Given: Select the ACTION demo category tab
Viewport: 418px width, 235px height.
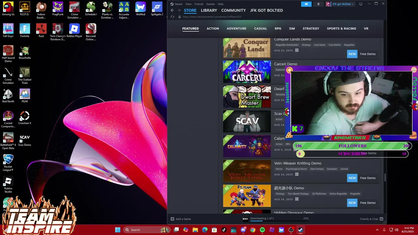Looking at the screenshot, I should click(213, 28).
